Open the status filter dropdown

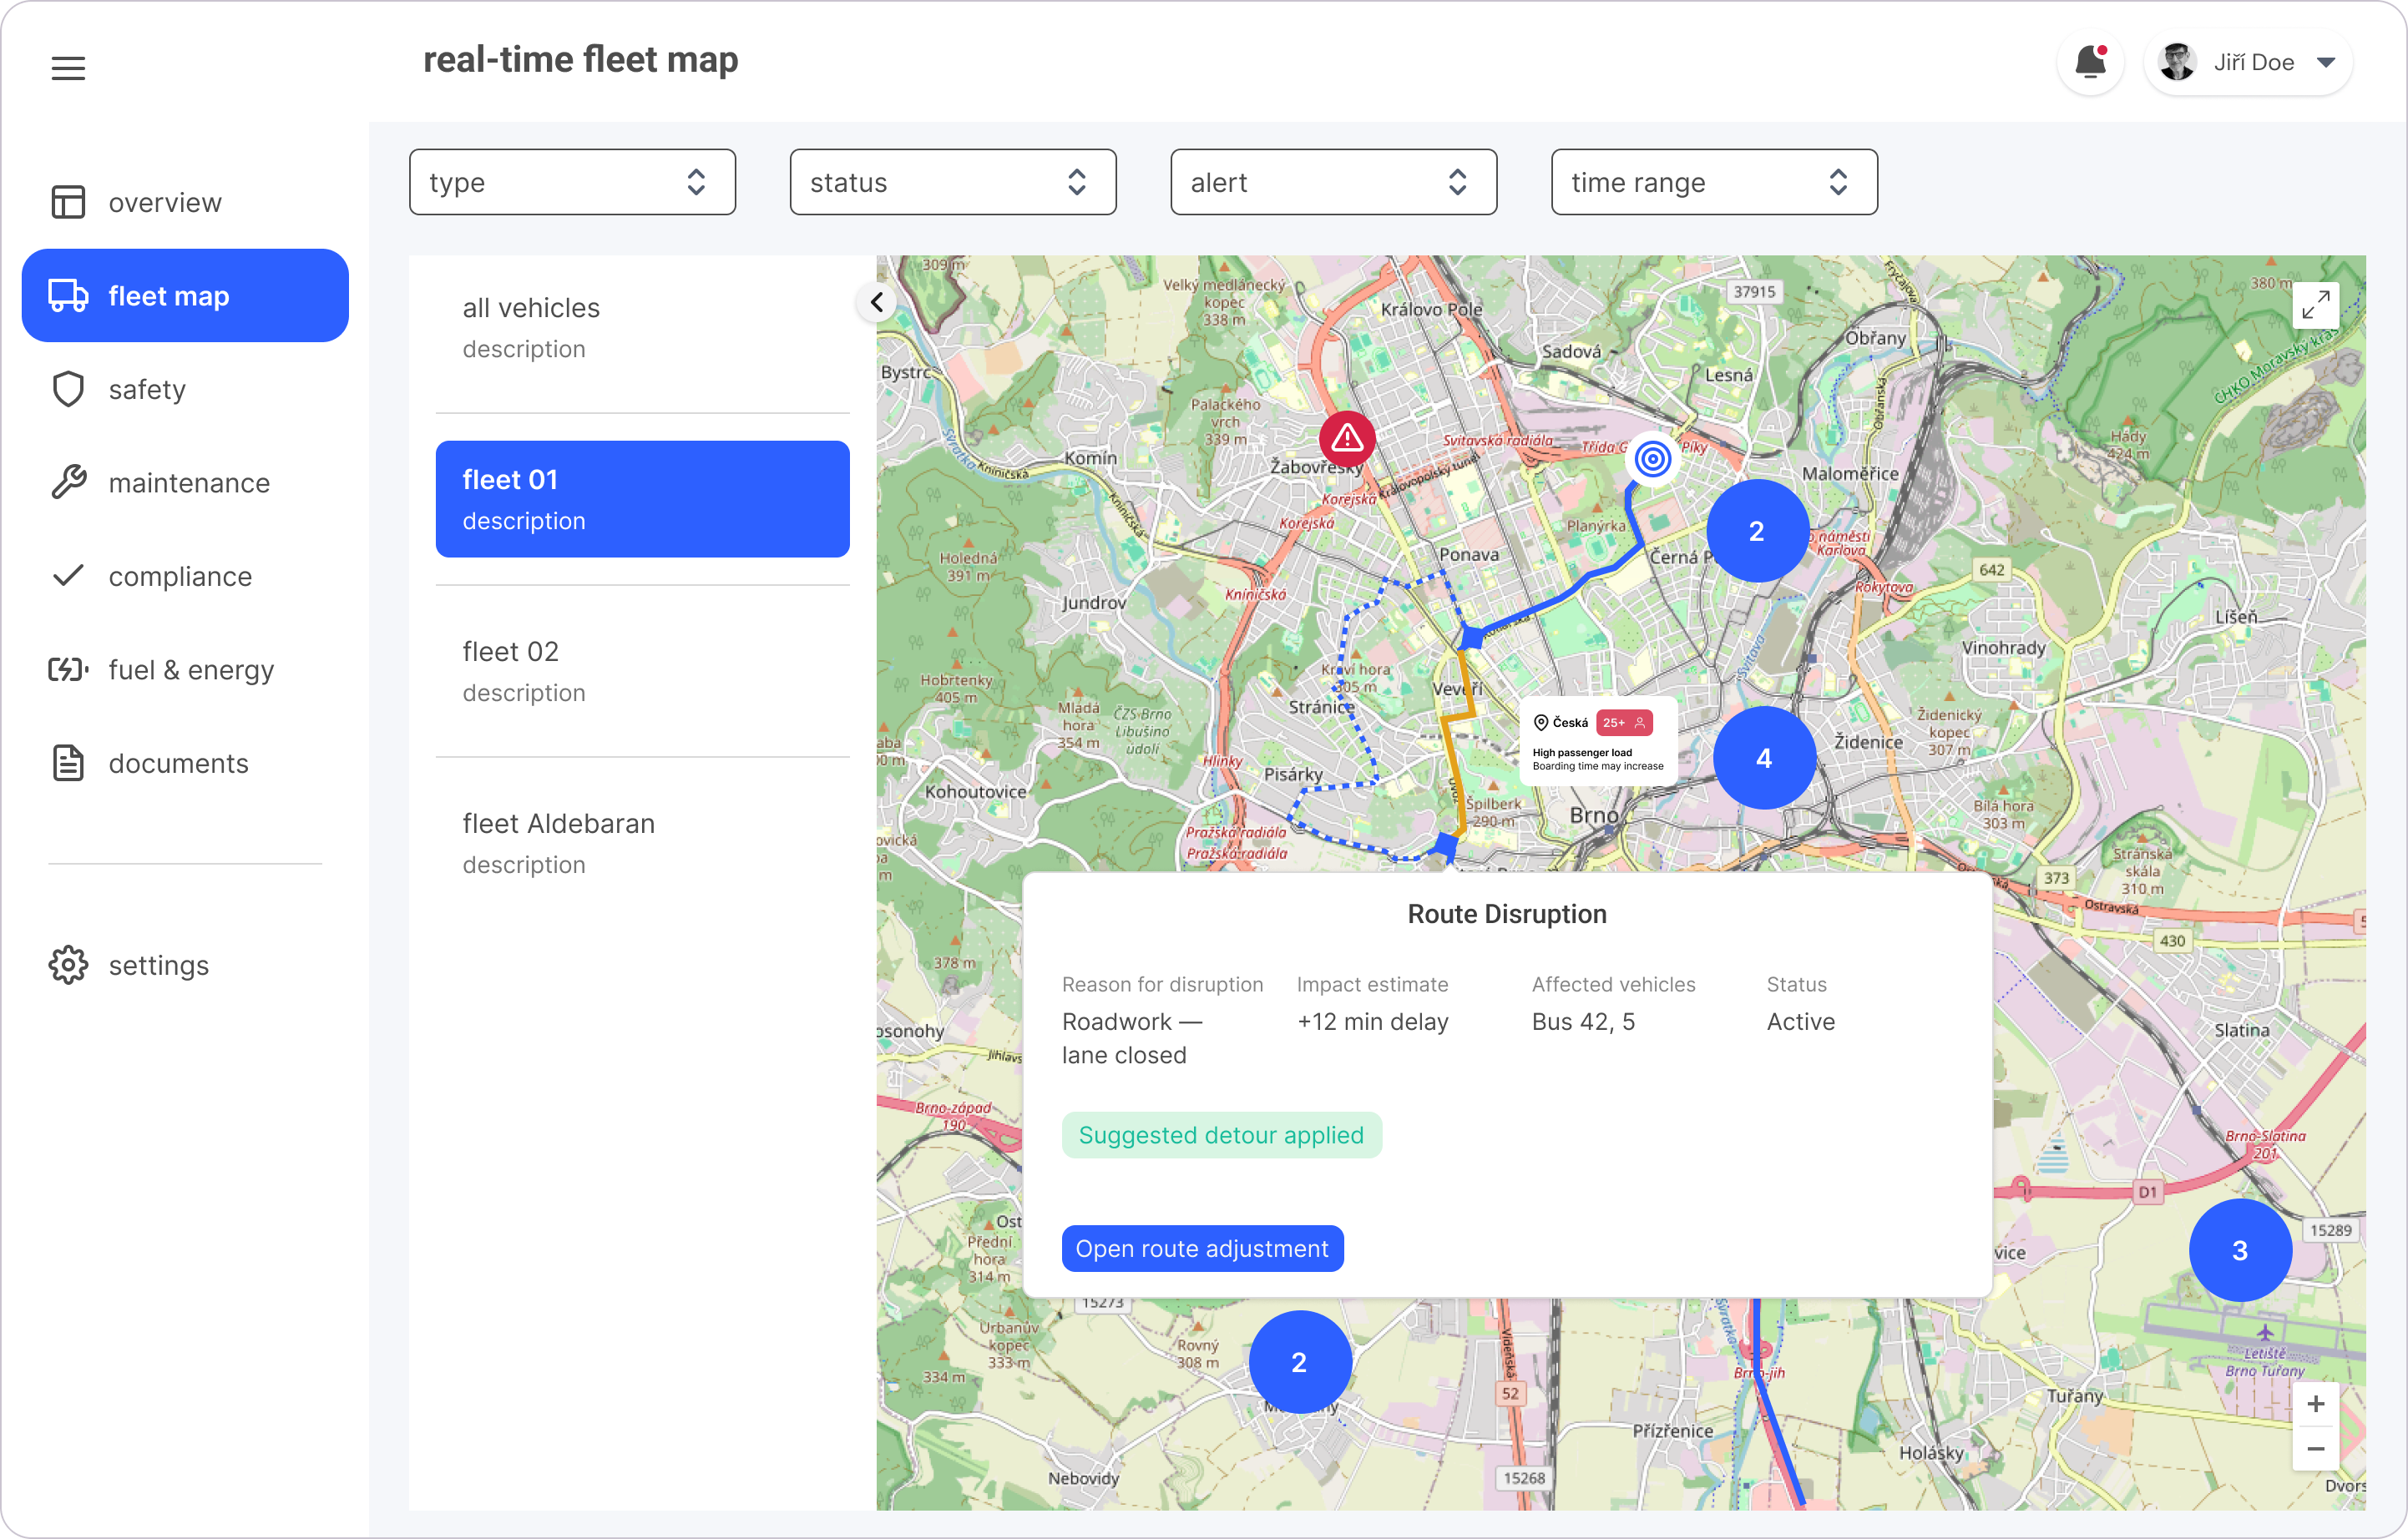tap(952, 182)
